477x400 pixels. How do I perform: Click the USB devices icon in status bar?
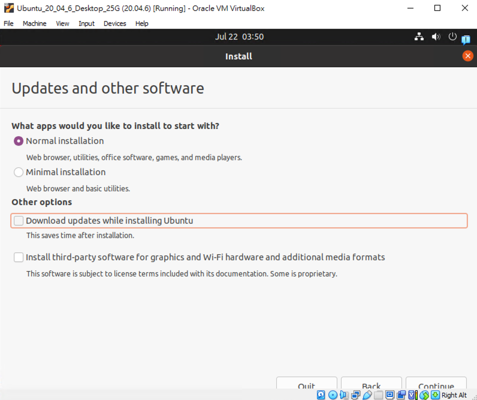367,395
